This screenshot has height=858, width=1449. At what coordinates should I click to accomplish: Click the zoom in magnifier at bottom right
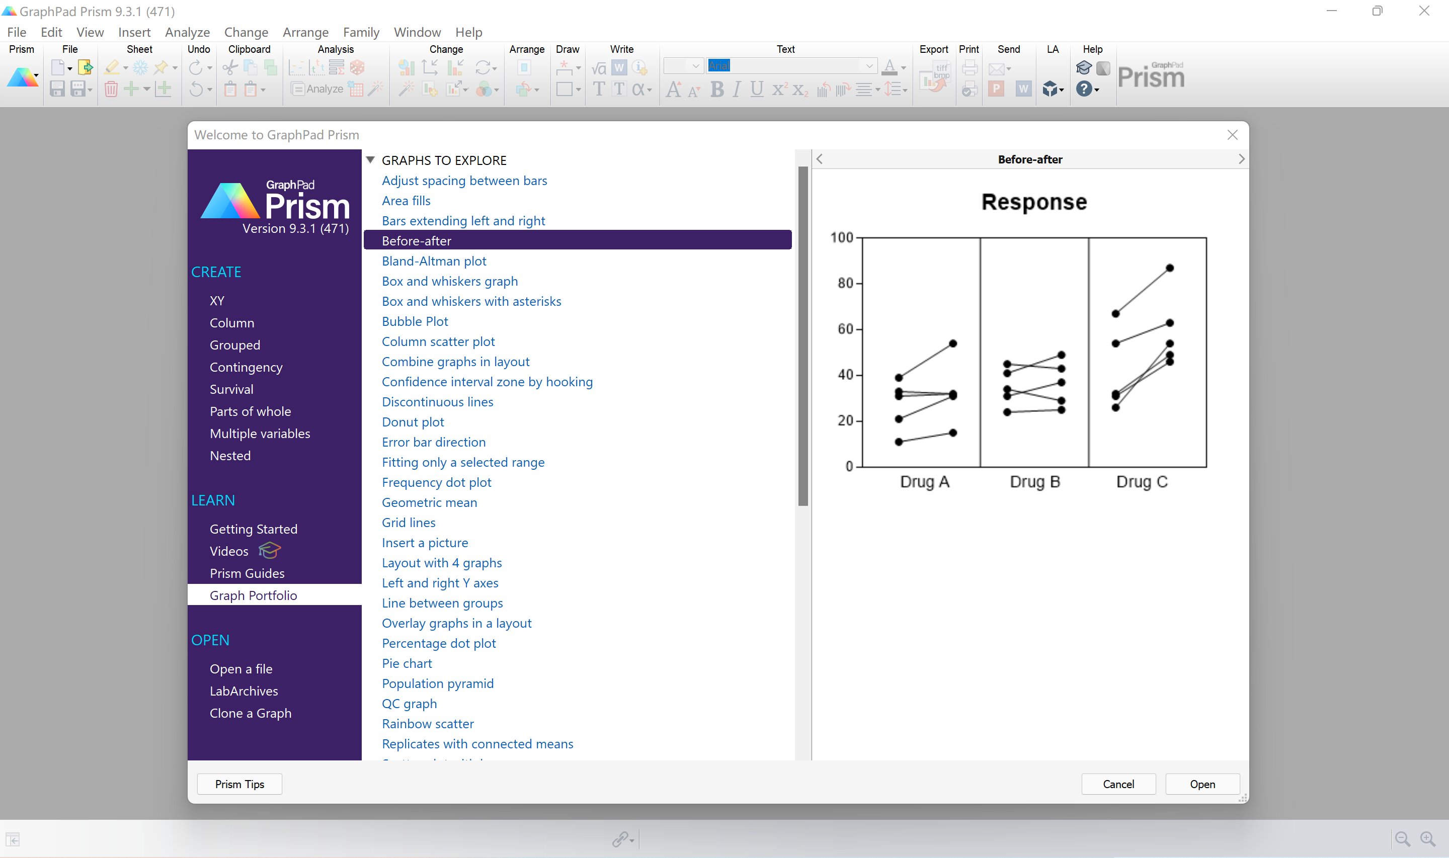pyautogui.click(x=1427, y=838)
